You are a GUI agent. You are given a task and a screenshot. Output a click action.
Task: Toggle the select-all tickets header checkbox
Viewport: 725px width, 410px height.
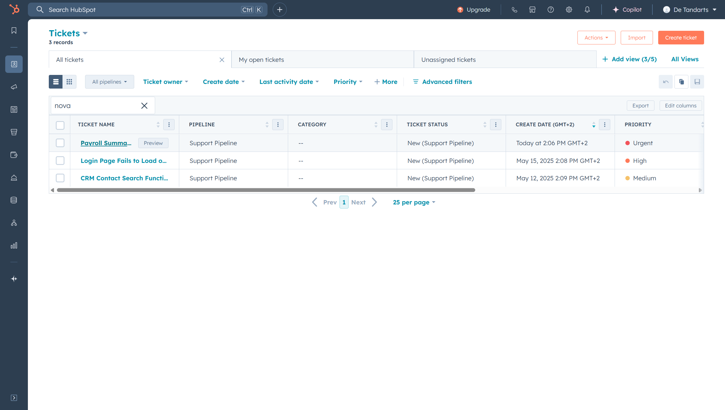(x=60, y=125)
